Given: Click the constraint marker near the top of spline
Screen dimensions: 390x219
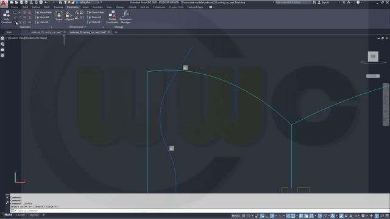Looking at the screenshot, I should 185,68.
